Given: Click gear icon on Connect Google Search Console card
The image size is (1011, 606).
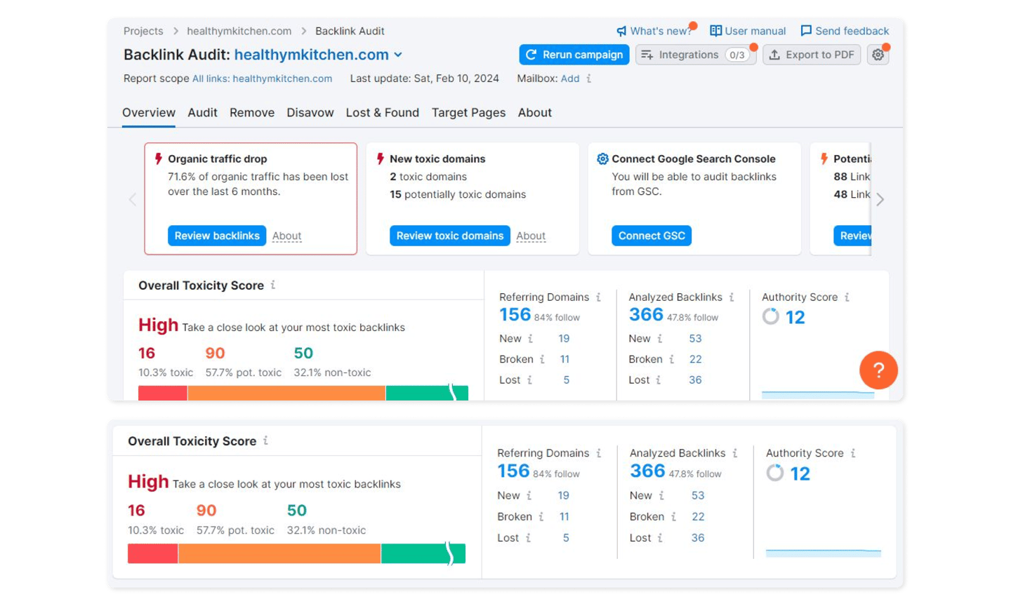Looking at the screenshot, I should (602, 159).
